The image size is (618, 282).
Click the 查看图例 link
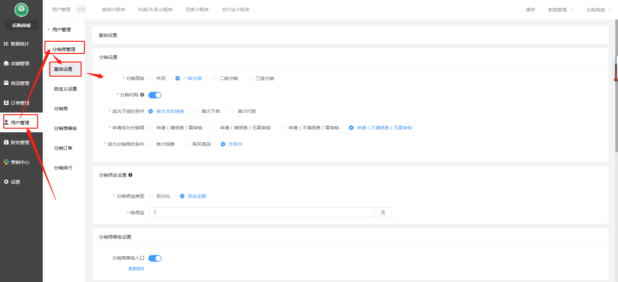pos(136,269)
